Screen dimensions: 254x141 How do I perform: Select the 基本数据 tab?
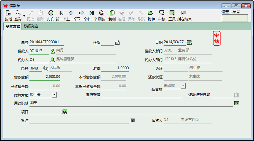click(x=13, y=27)
